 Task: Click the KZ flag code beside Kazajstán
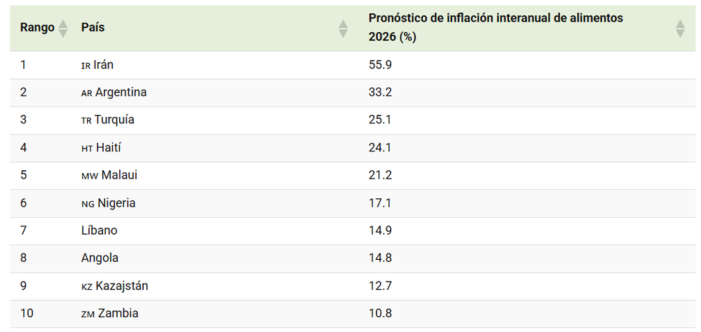87,286
